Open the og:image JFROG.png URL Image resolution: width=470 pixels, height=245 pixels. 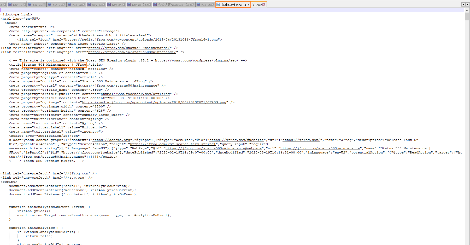[x=154, y=102]
